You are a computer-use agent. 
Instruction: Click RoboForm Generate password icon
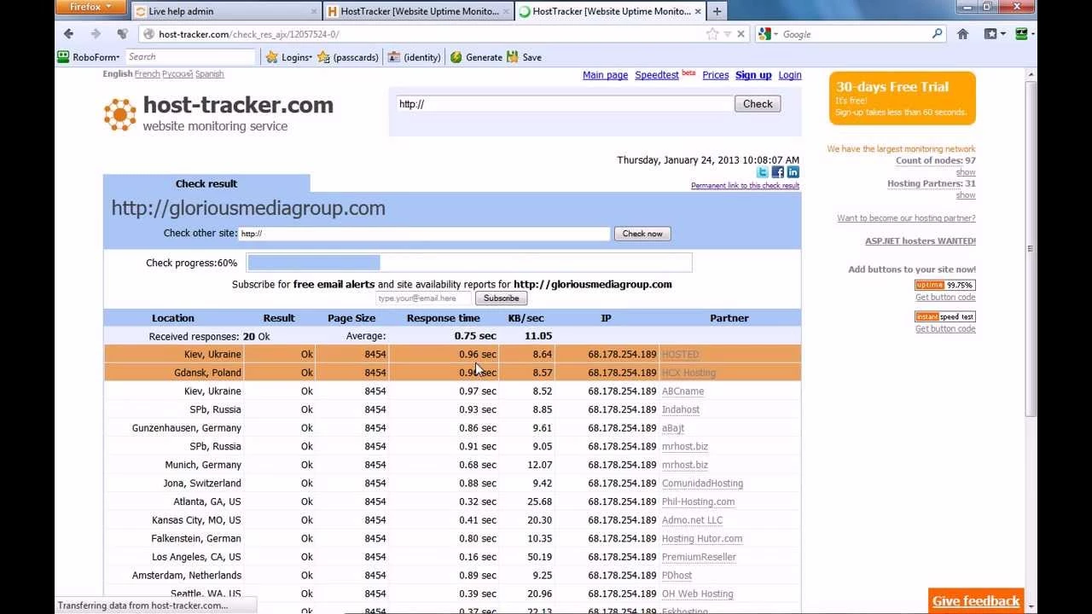pyautogui.click(x=476, y=57)
